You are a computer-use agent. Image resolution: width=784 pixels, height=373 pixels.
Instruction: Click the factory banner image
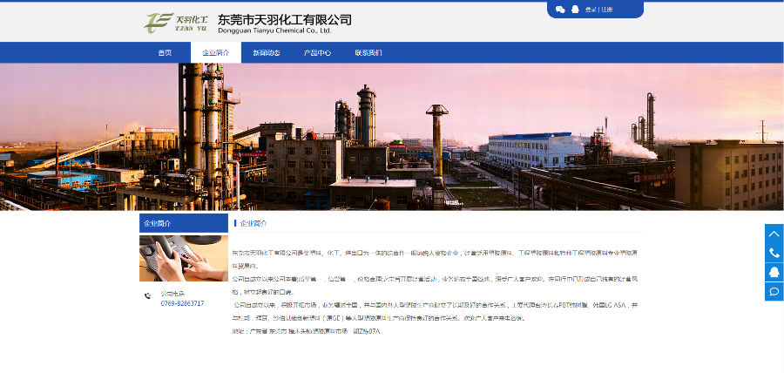[392, 137]
